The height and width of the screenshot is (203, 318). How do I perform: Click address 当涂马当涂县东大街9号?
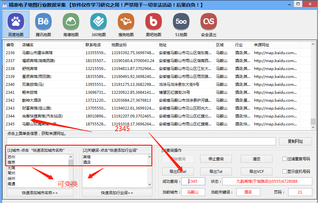179,84
